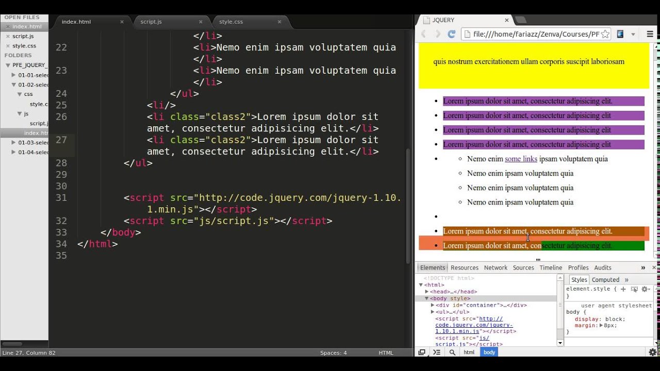This screenshot has width=660, height=371.
Task: Switch to the Computed styles tab
Action: (x=605, y=280)
